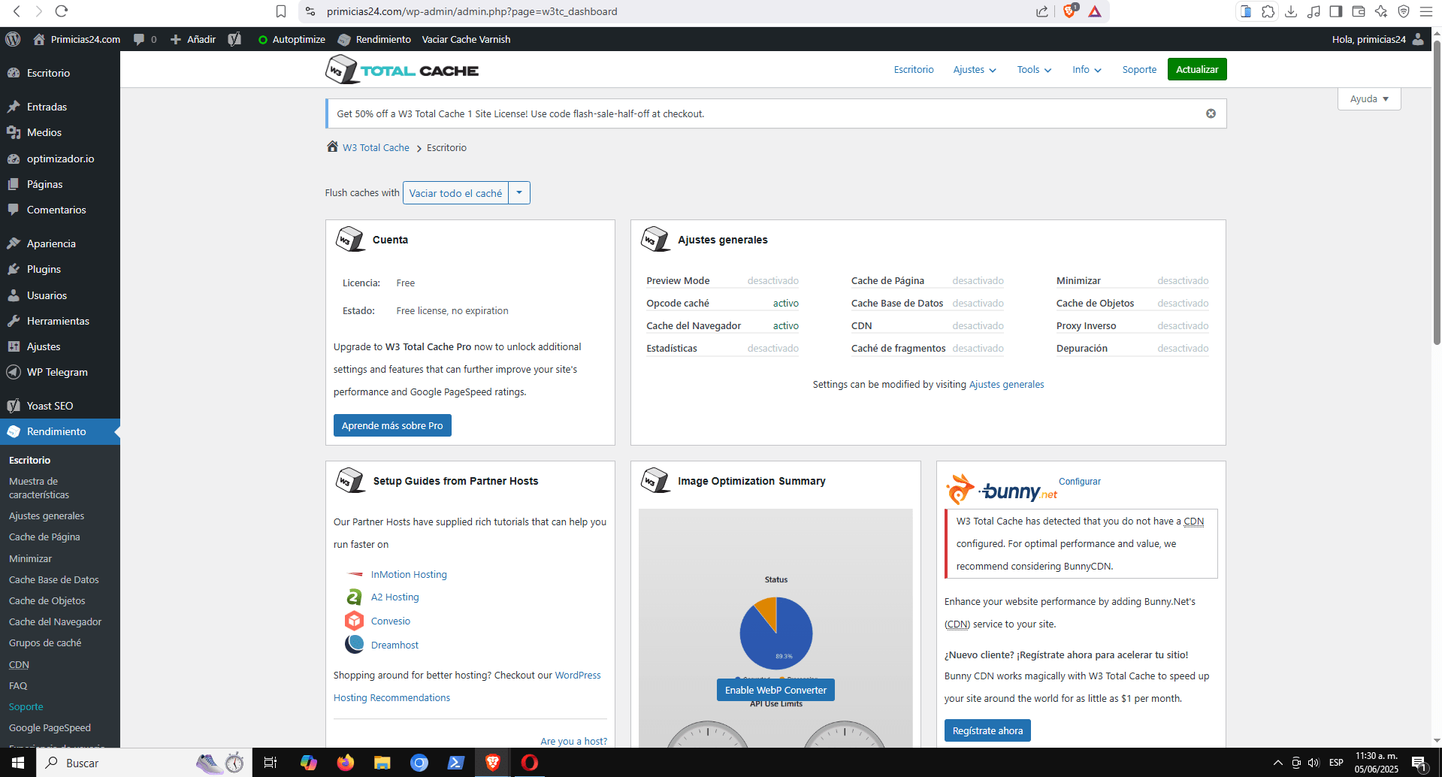
Task: Open File Explorer from taskbar
Action: coord(382,763)
